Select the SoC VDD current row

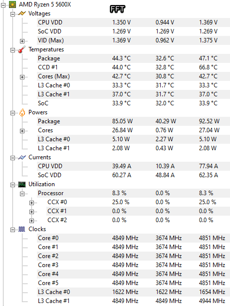tap(133, 175)
